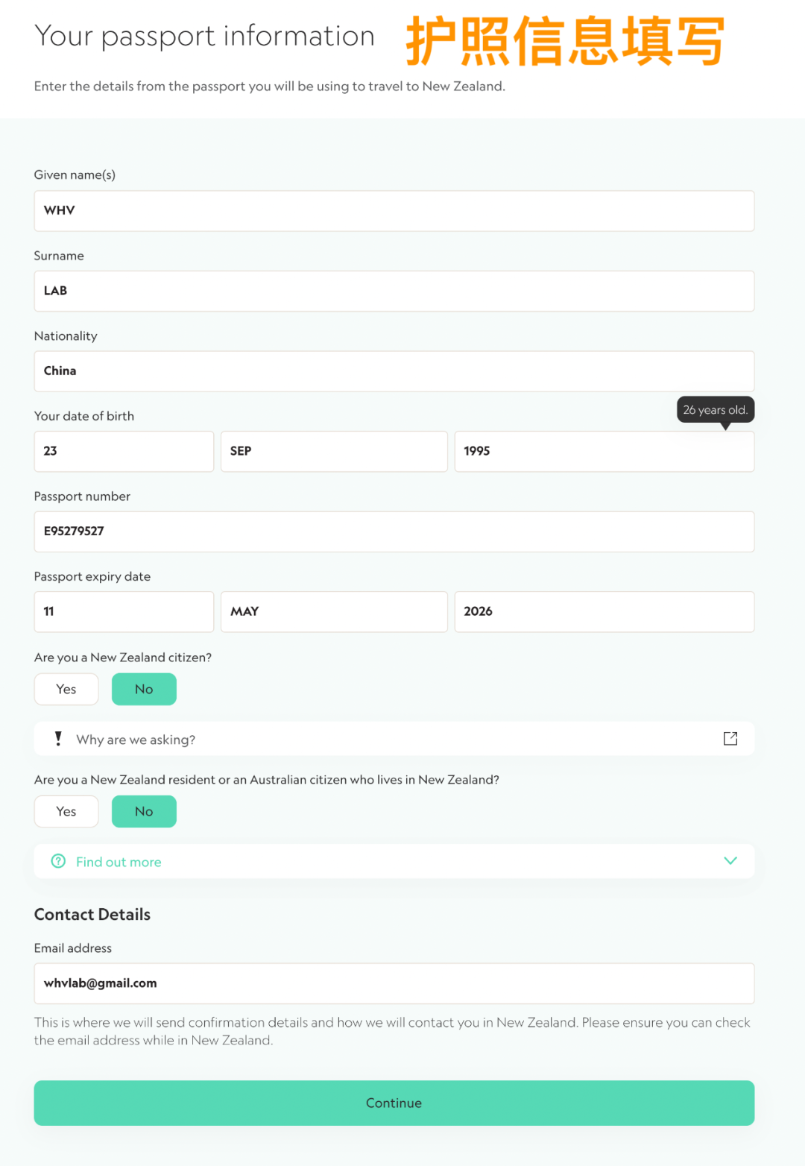Choose No for New Zealand resident question

[x=144, y=812]
